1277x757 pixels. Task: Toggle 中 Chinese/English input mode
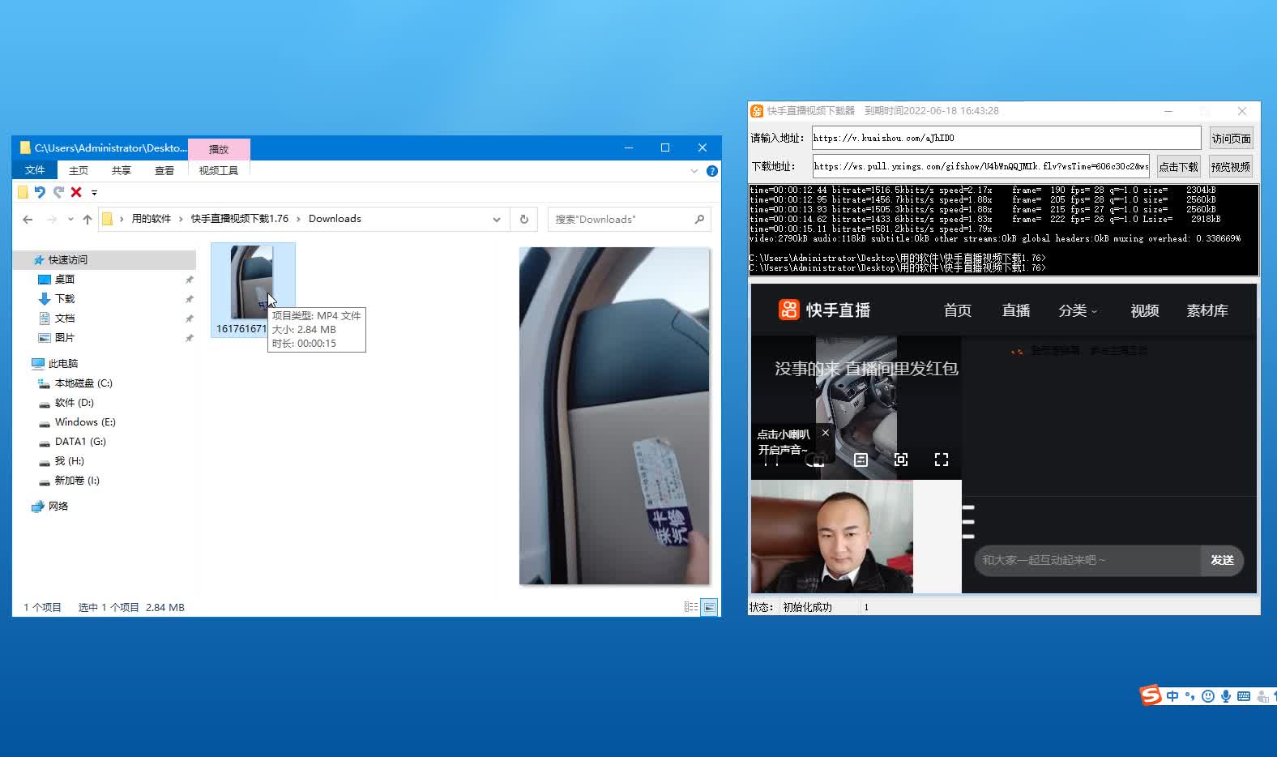pyautogui.click(x=1172, y=696)
